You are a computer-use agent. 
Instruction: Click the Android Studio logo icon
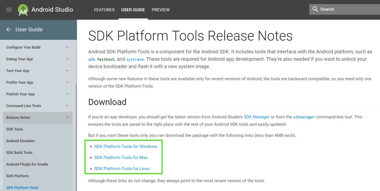pos(23,10)
